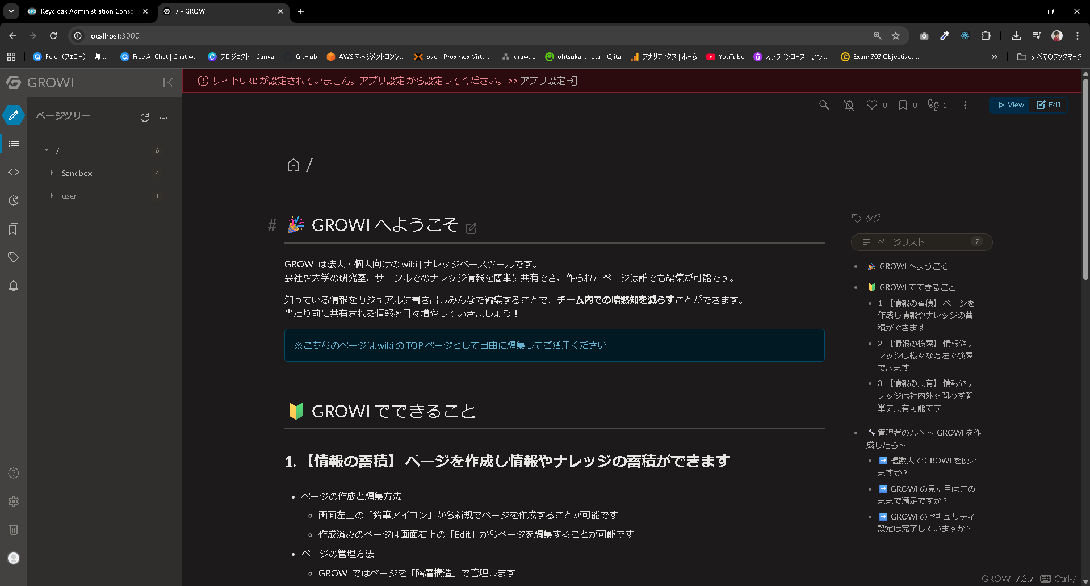Jump to 【情報の蓄積】 contents entry
1090x586 pixels.
tap(926, 315)
